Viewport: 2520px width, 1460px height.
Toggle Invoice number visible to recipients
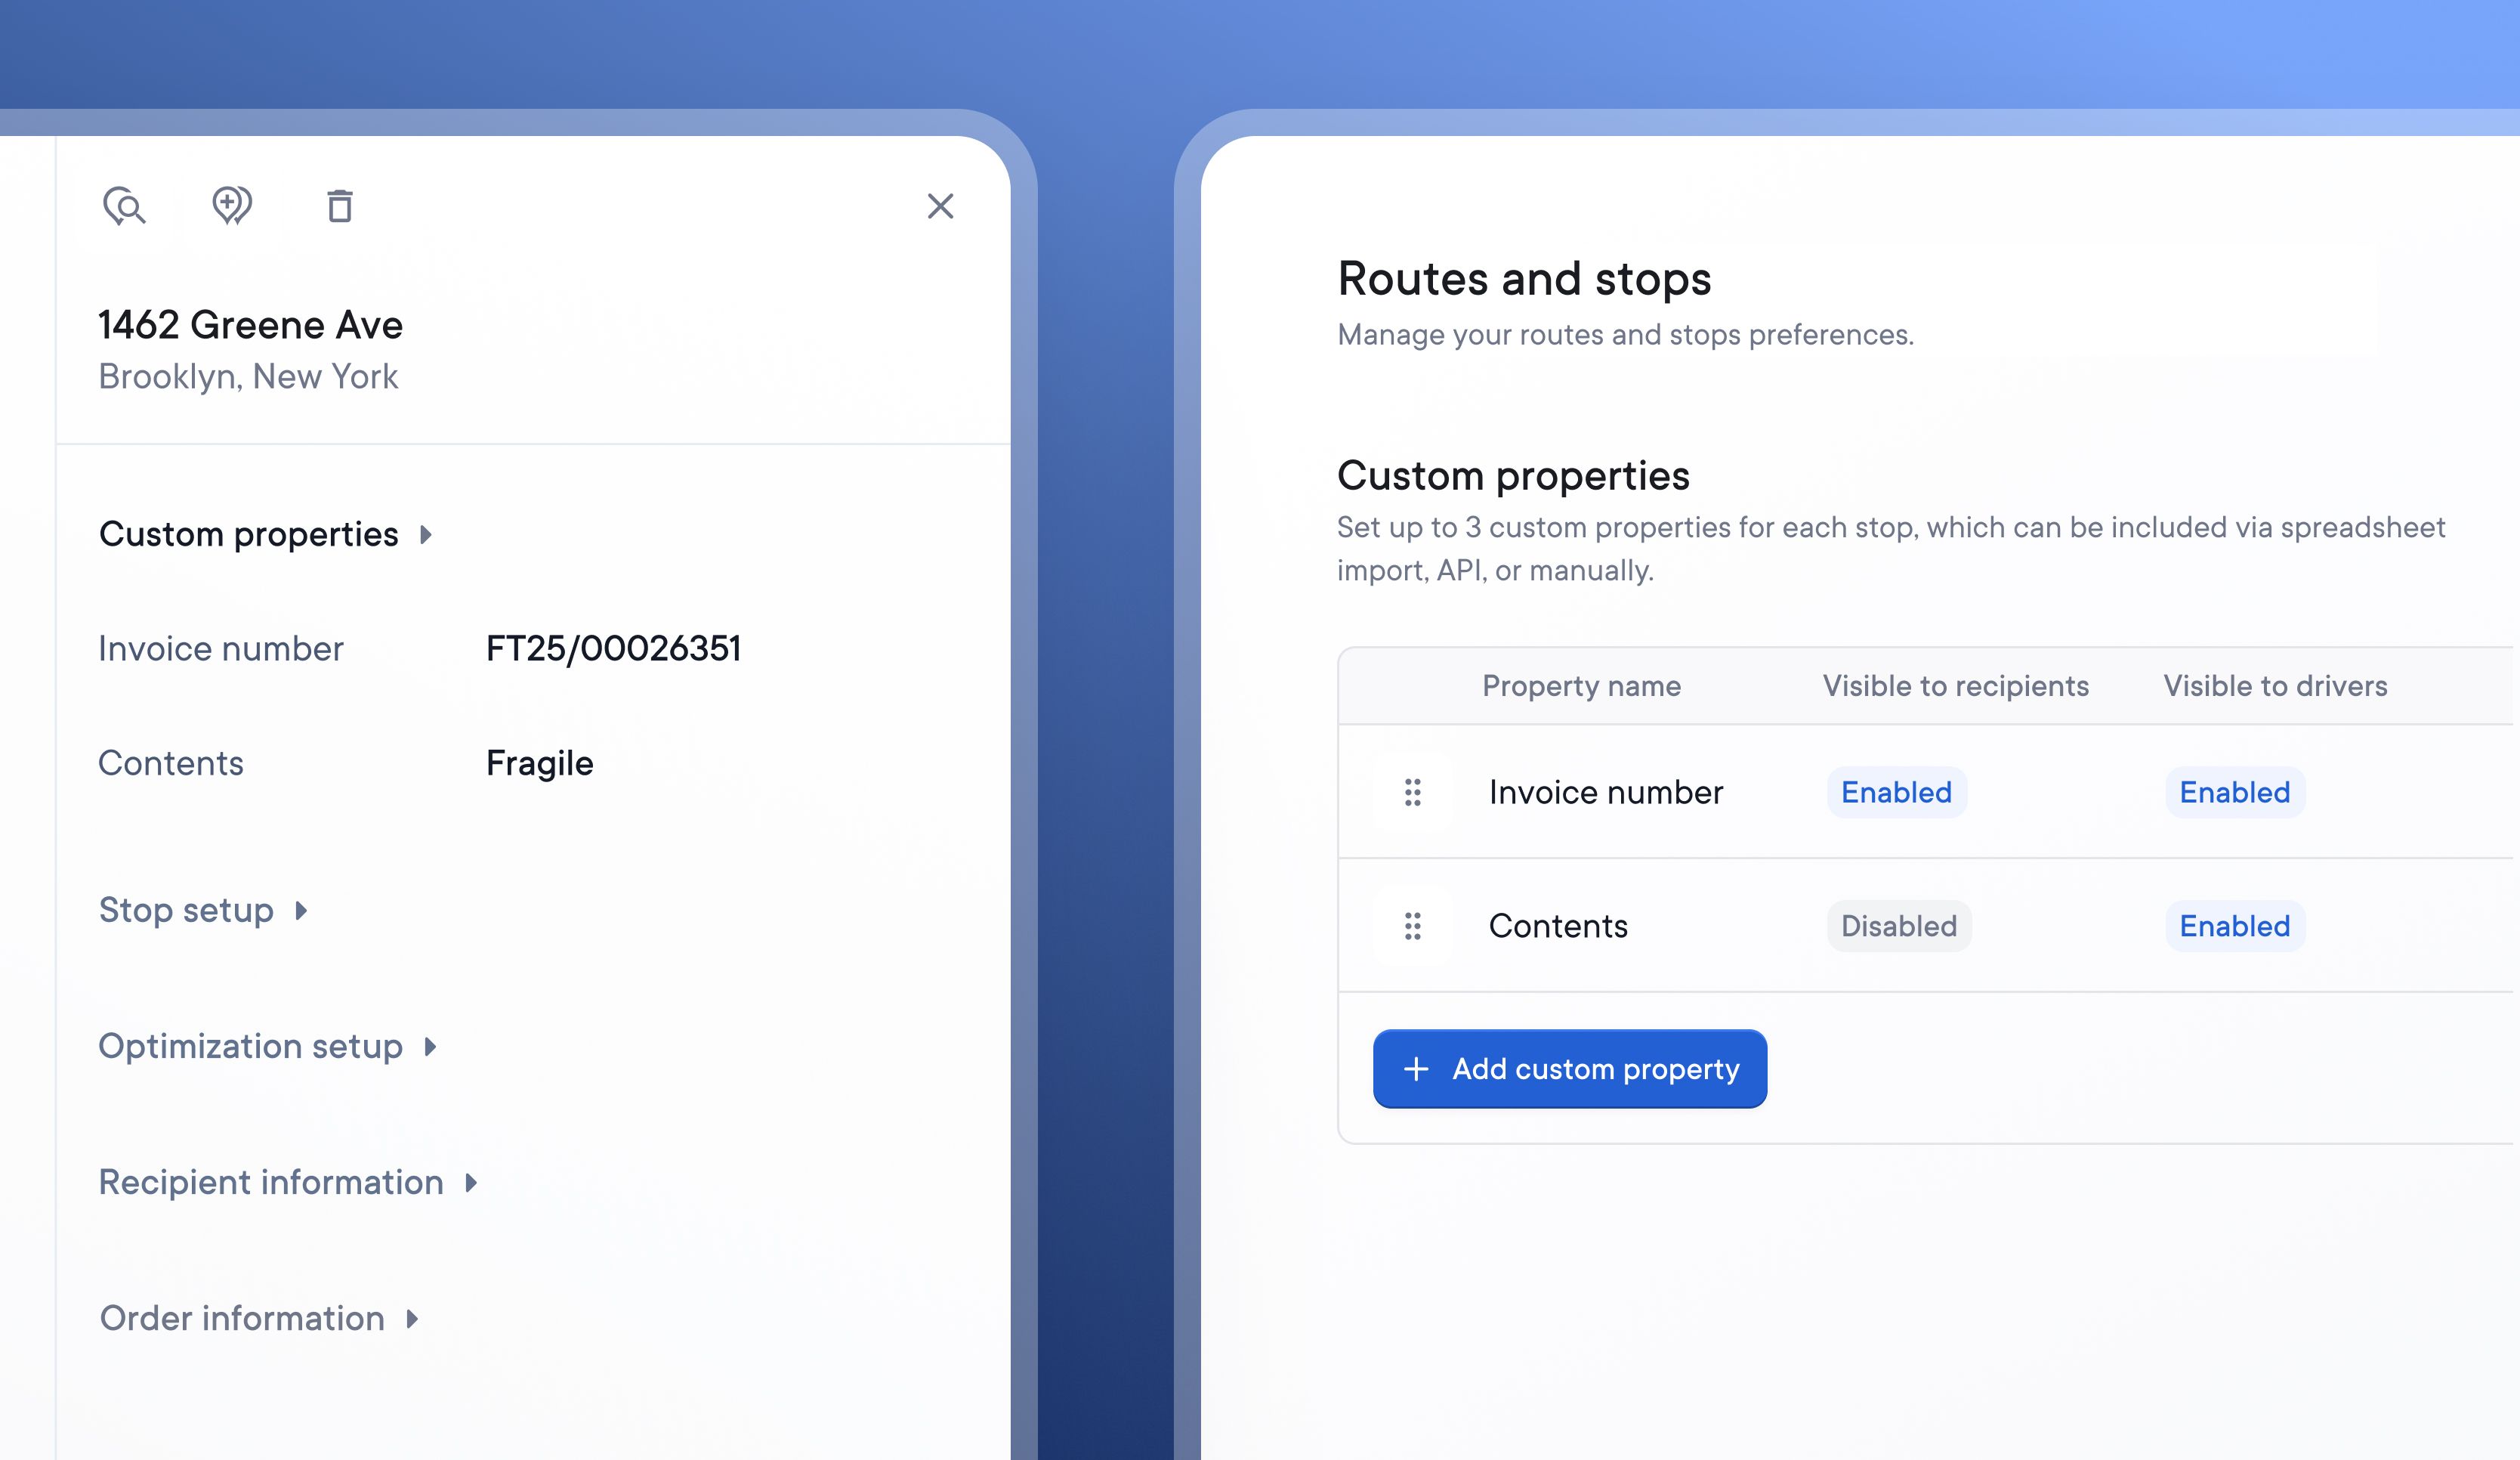[1896, 793]
